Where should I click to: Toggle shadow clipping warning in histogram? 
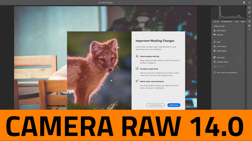(x=213, y=6)
